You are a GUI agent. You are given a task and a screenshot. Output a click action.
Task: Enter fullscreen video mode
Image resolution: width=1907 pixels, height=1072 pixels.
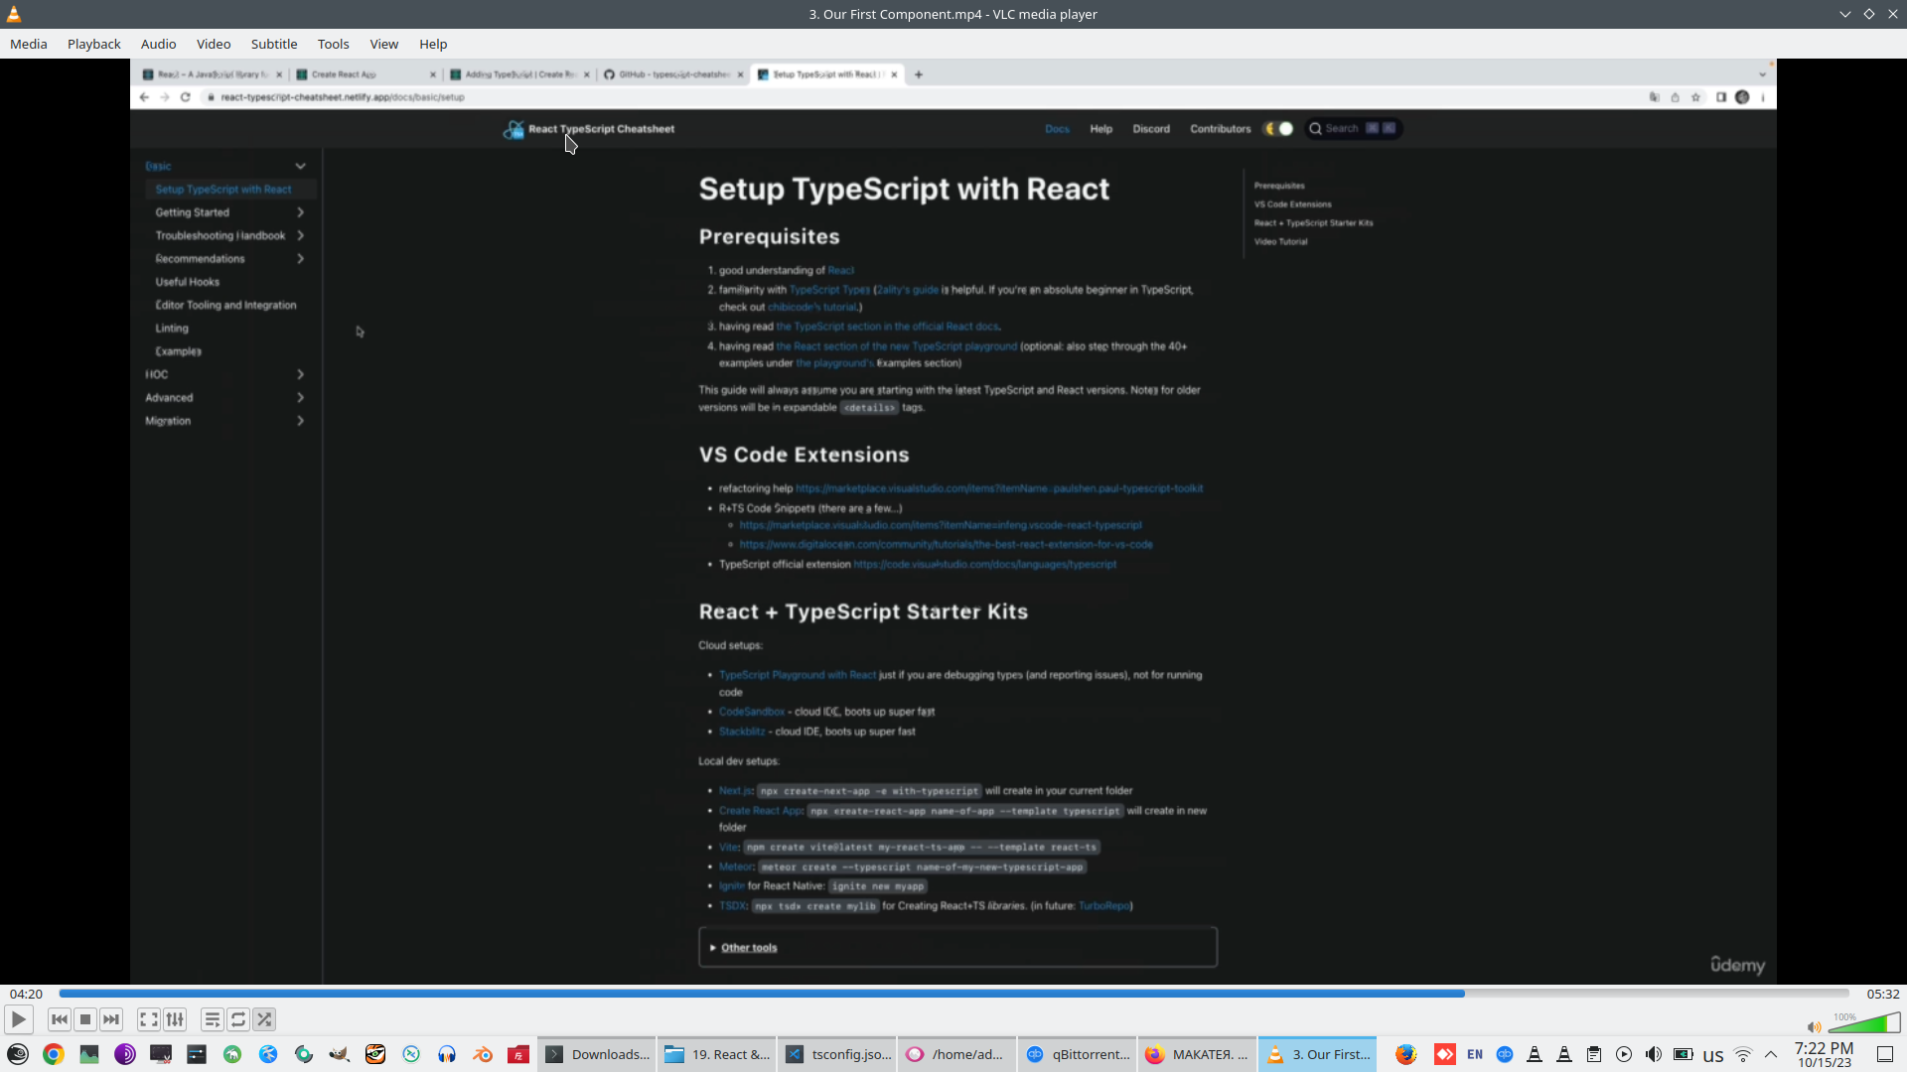[x=148, y=1019]
